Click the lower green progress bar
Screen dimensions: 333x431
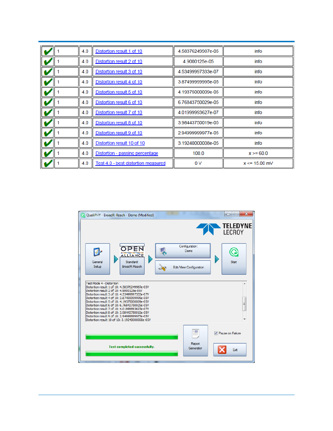coord(132,354)
